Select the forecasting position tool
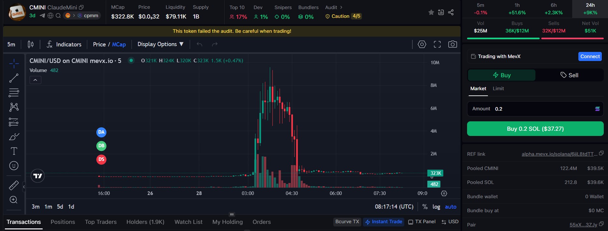The image size is (608, 231). [x=14, y=122]
